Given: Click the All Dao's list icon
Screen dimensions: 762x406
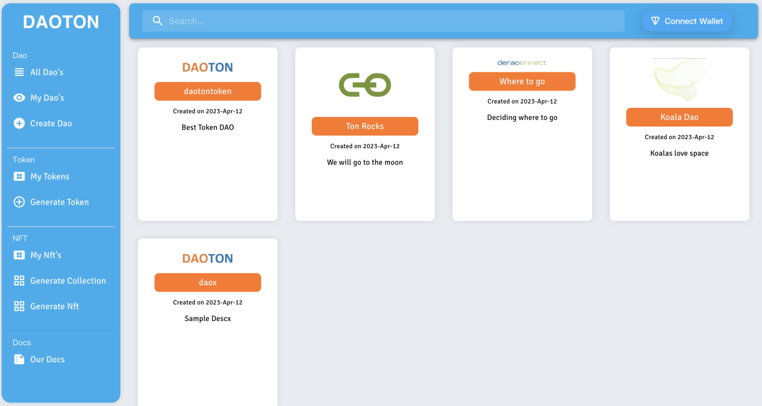Looking at the screenshot, I should pos(19,72).
